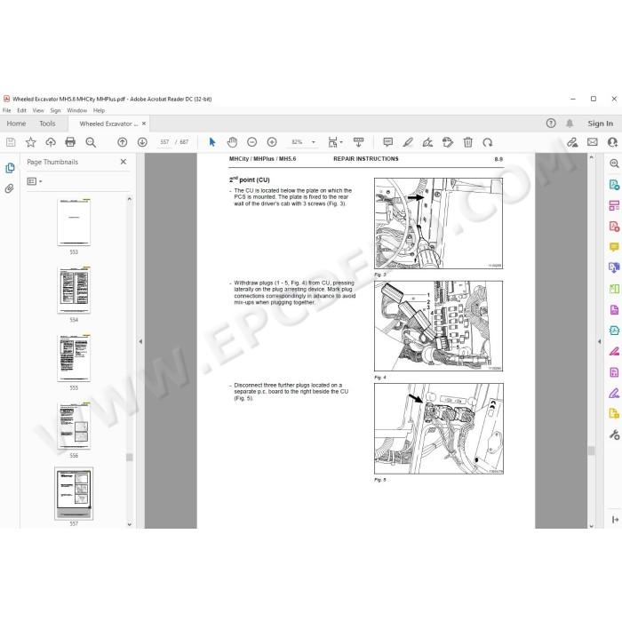The image size is (622, 622).
Task: Close the Wheeled Excavator document tab
Action: [x=144, y=124]
